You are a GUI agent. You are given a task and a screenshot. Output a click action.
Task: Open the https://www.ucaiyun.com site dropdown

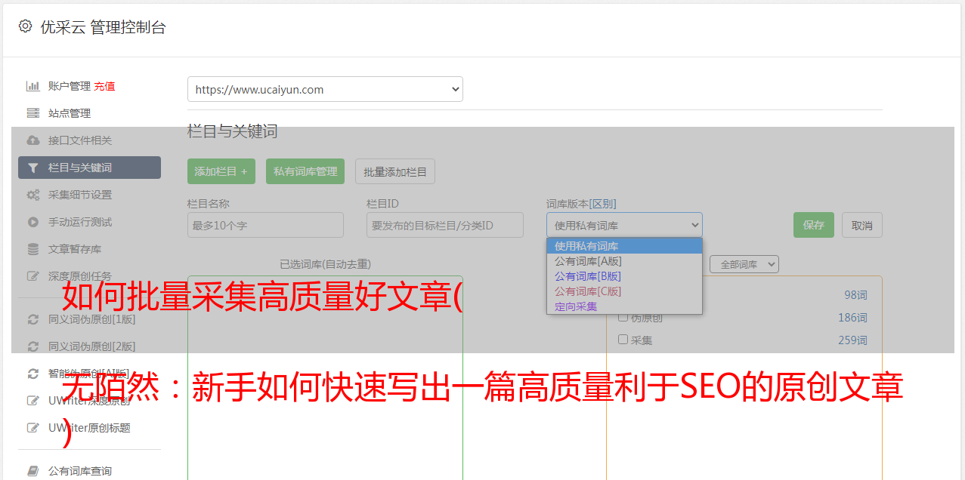325,89
